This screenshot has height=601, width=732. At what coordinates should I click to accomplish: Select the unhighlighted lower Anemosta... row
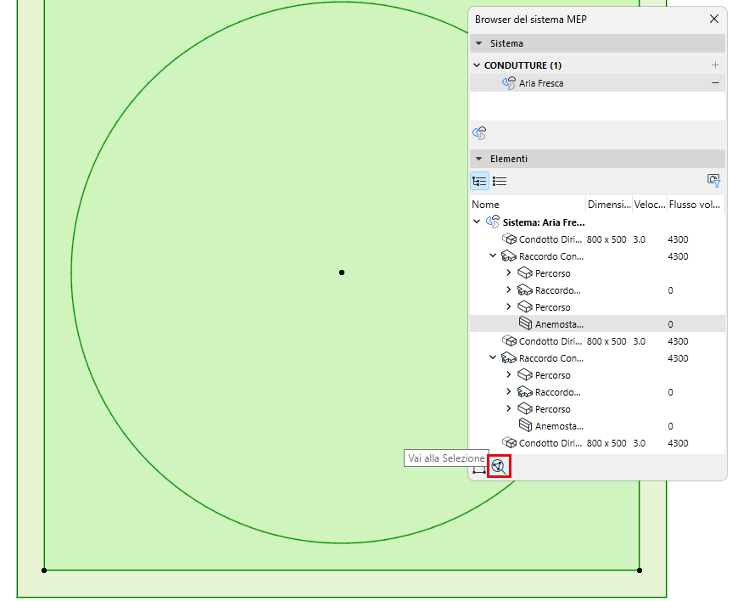click(x=597, y=426)
